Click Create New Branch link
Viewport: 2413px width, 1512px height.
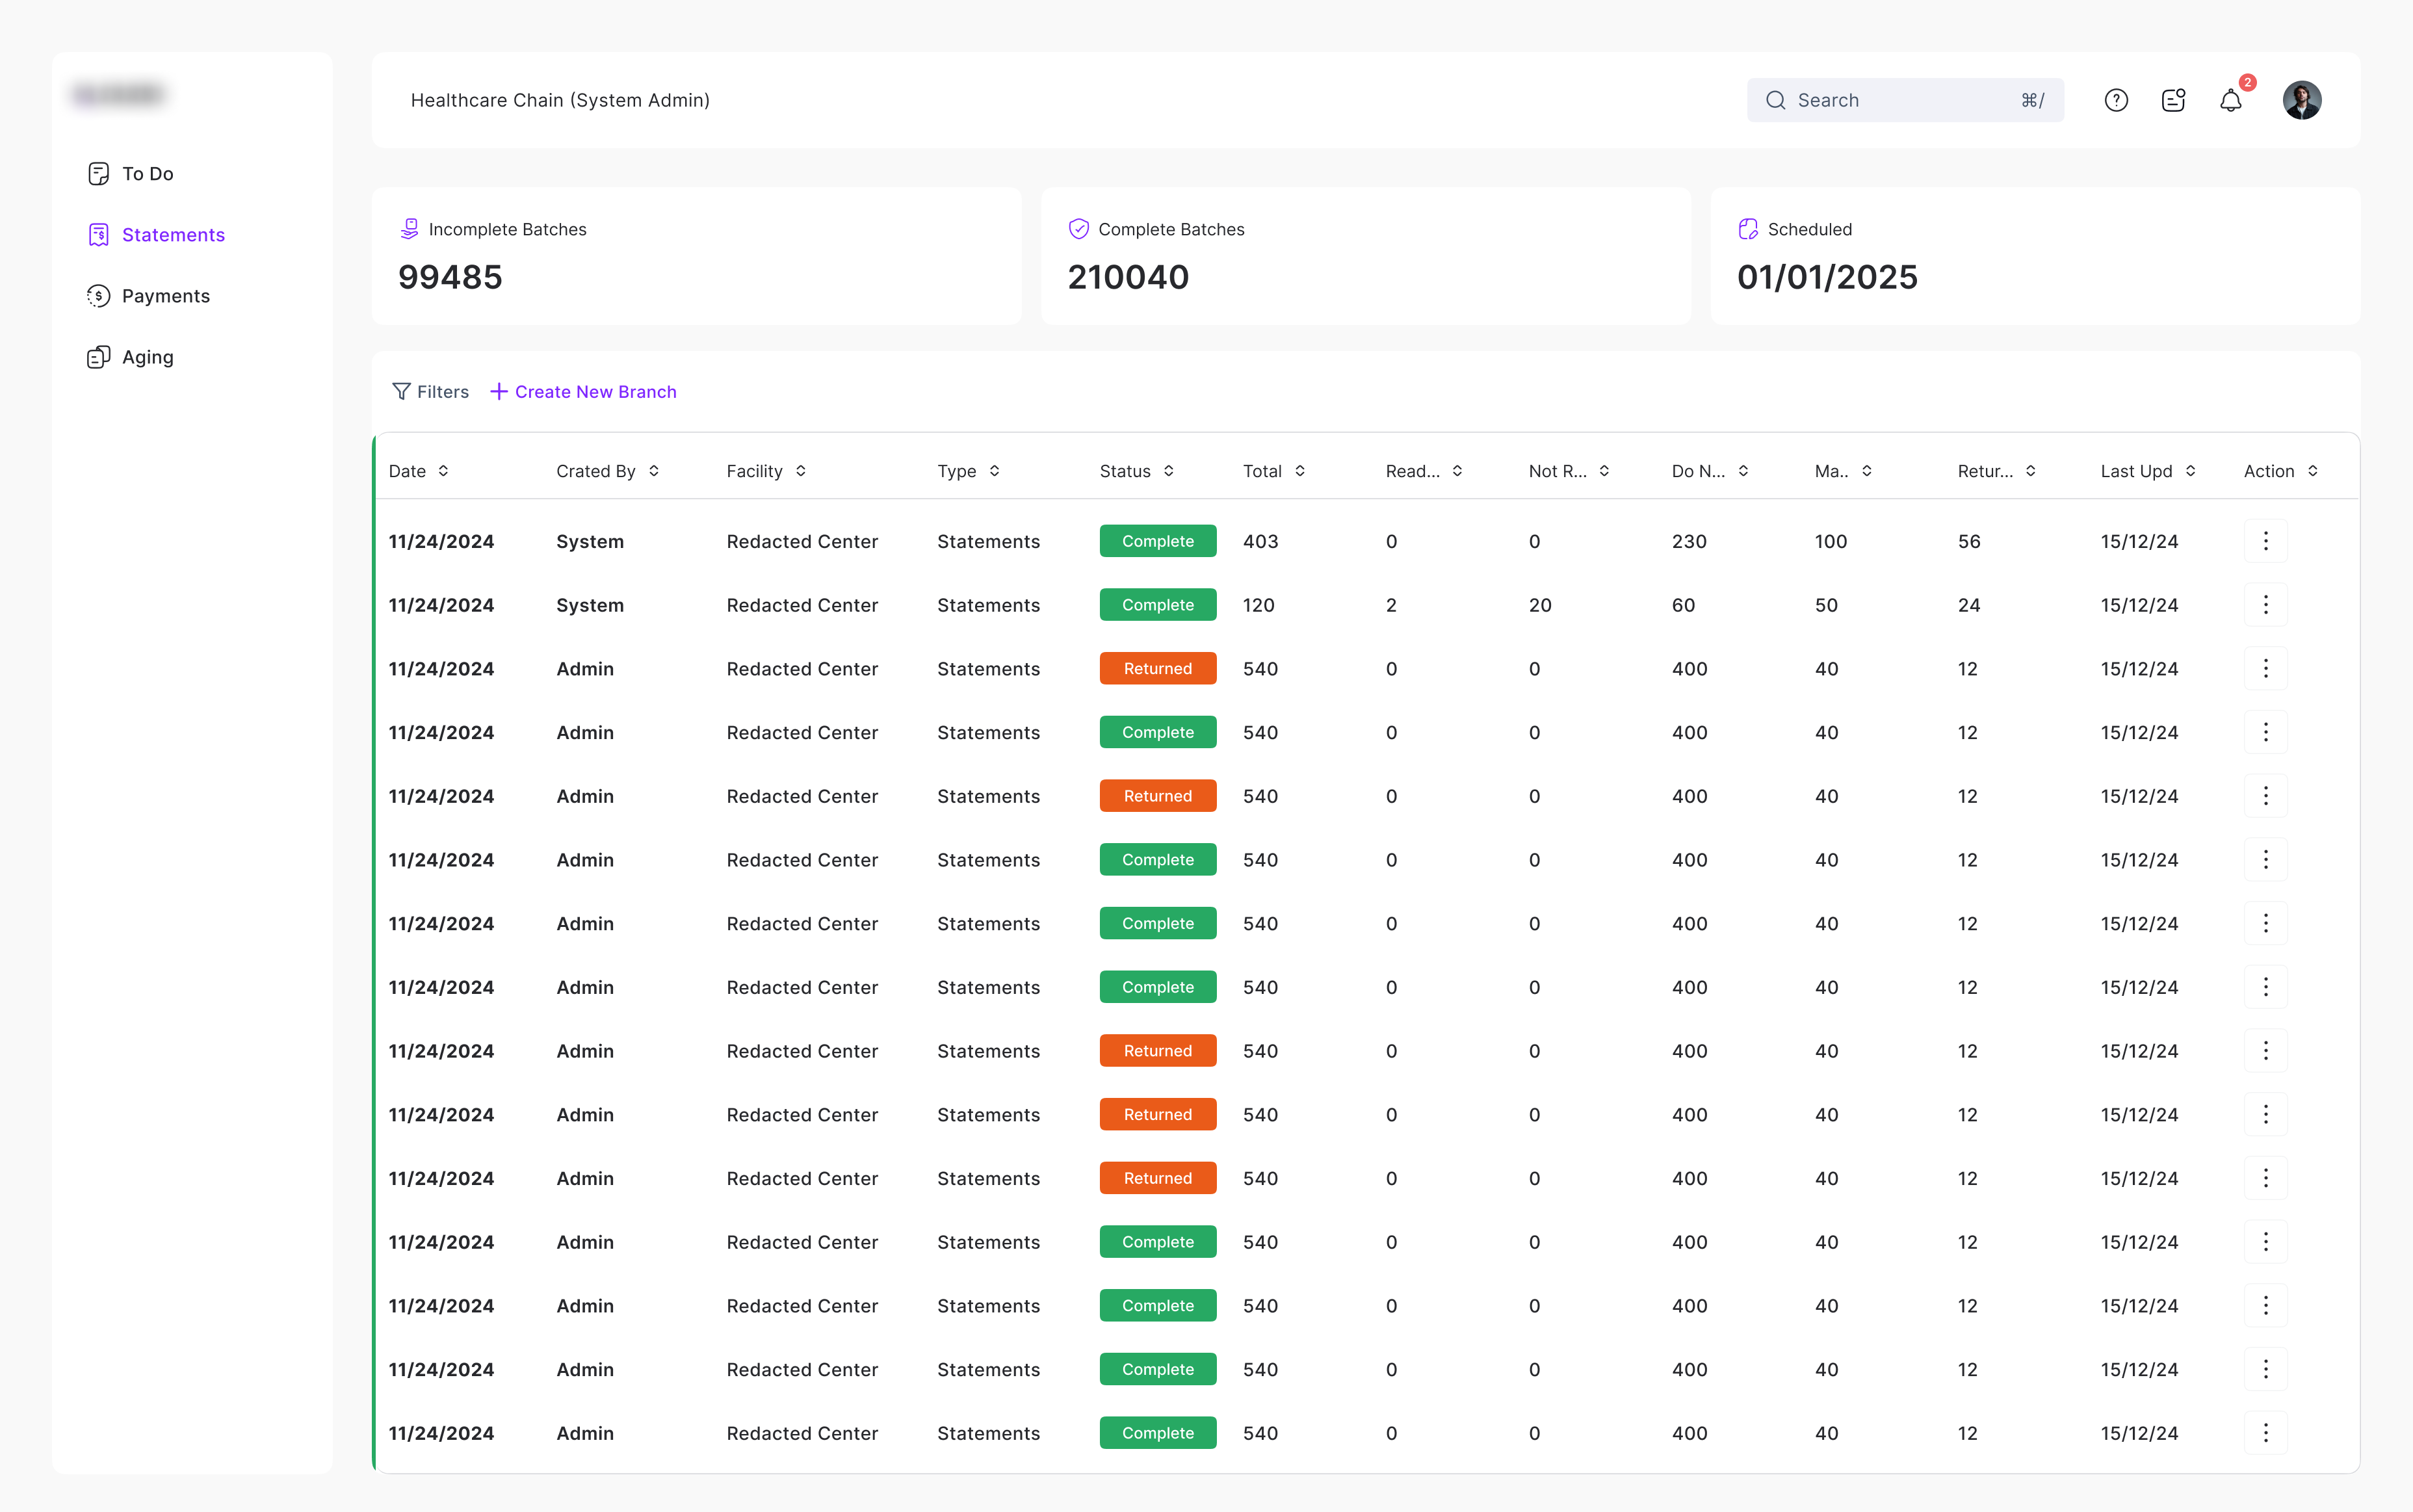tap(583, 392)
